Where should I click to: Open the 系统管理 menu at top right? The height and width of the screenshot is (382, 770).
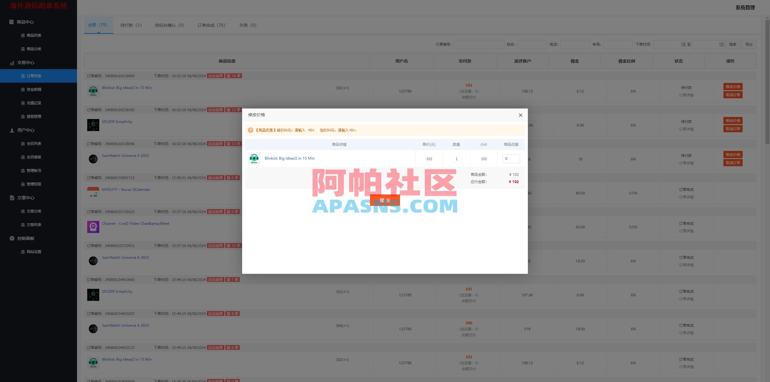coord(745,8)
